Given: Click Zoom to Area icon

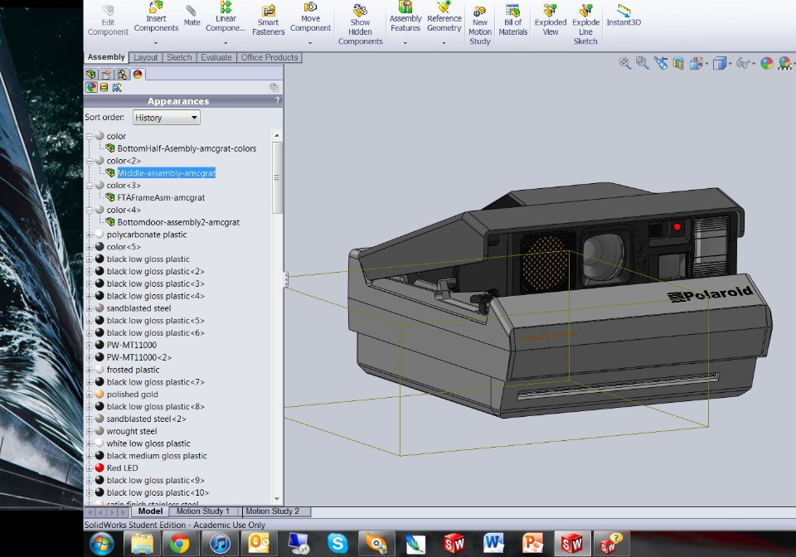Looking at the screenshot, I should tap(642, 63).
